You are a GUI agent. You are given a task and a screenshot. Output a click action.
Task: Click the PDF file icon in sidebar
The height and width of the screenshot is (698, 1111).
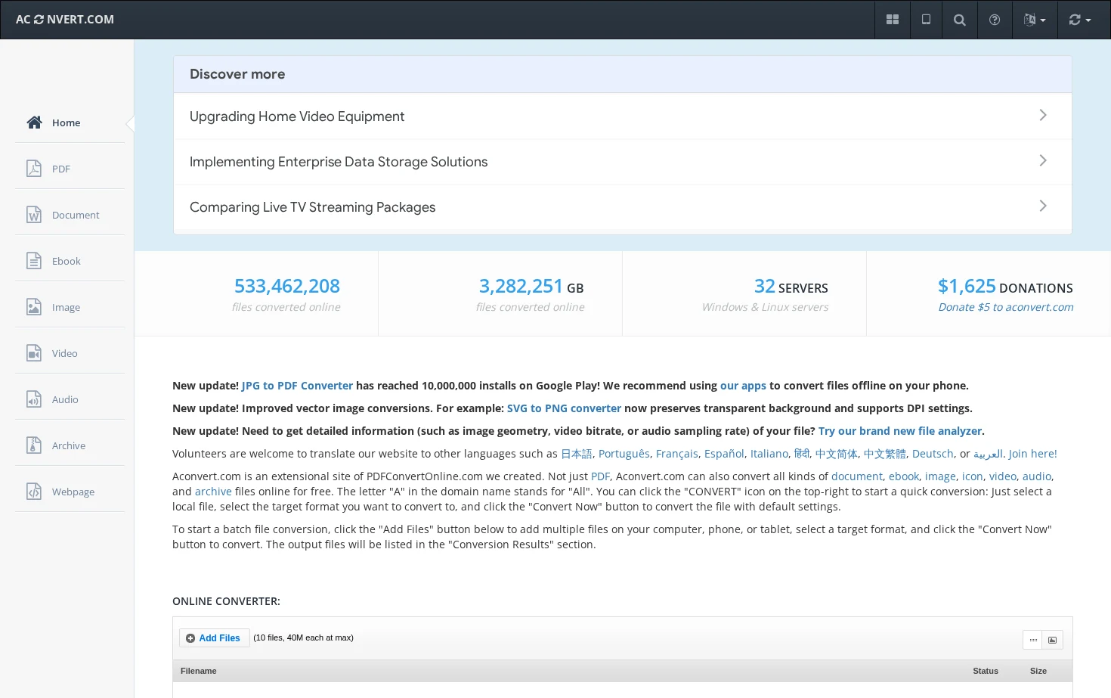point(34,169)
